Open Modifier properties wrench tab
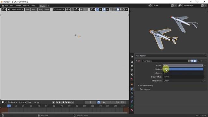Screen dimensions: 208x117 coord(132,89)
